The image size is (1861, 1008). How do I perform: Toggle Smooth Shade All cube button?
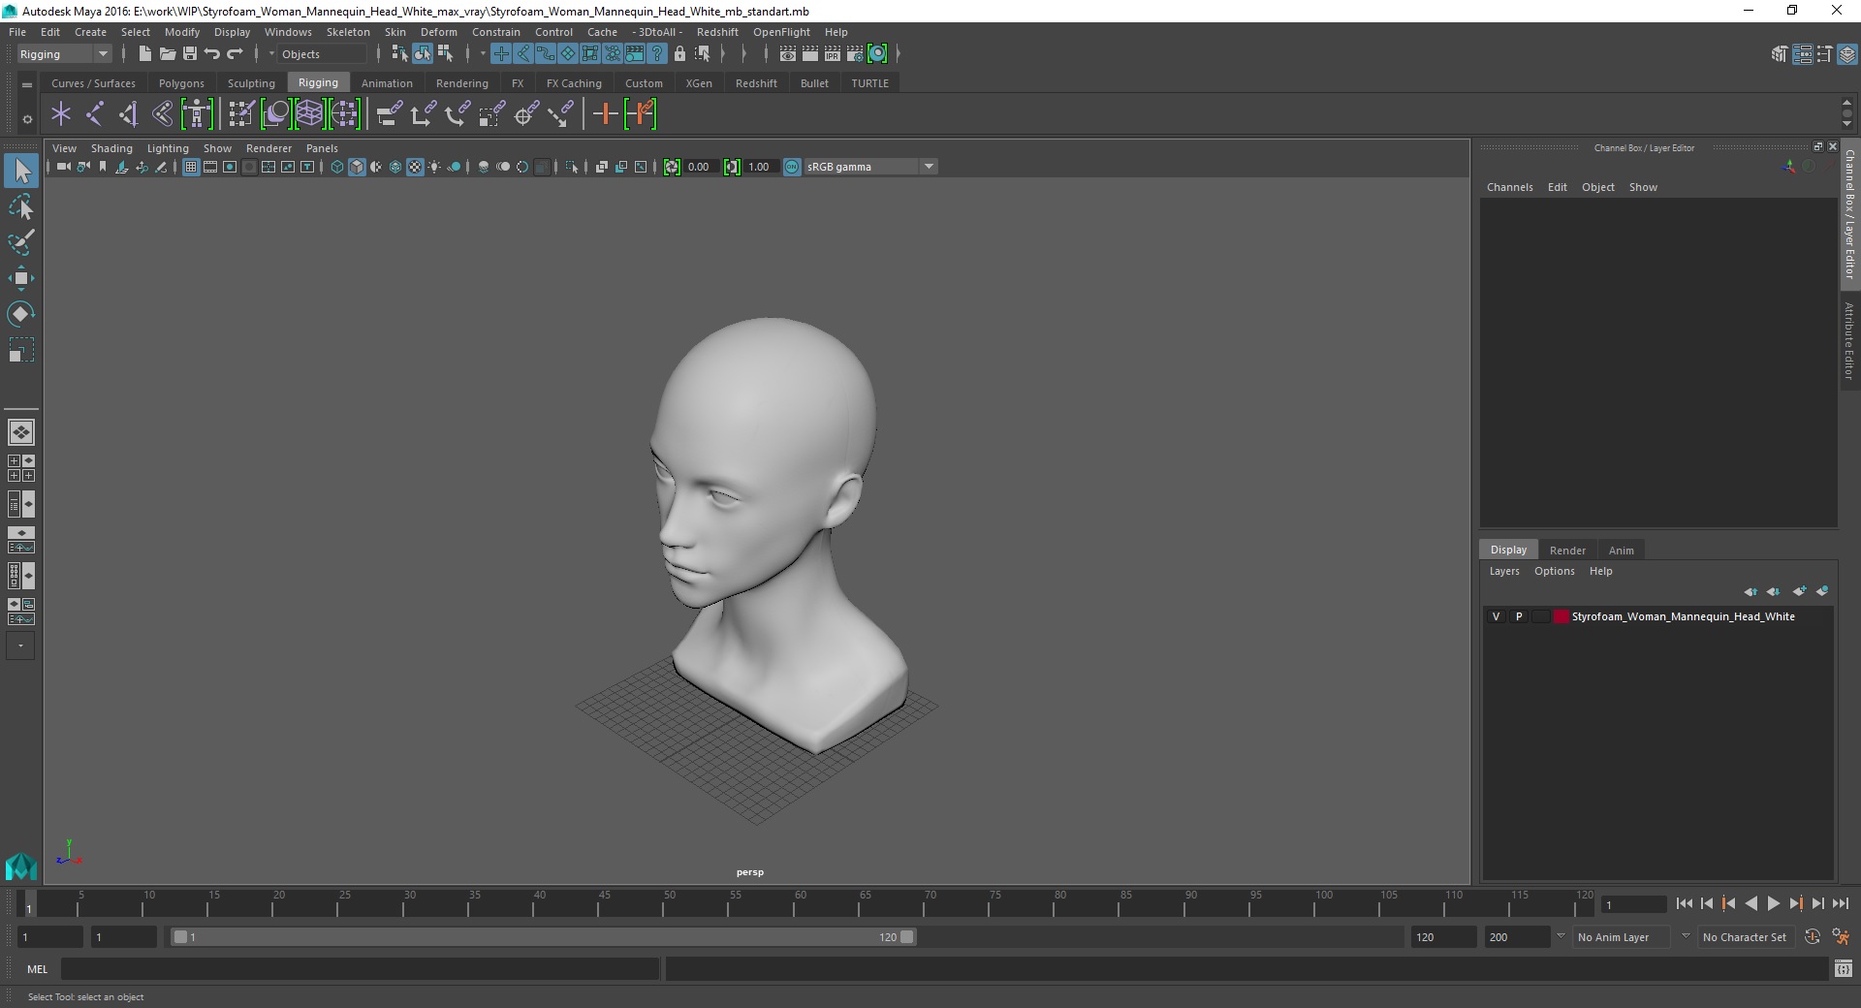[x=357, y=167]
